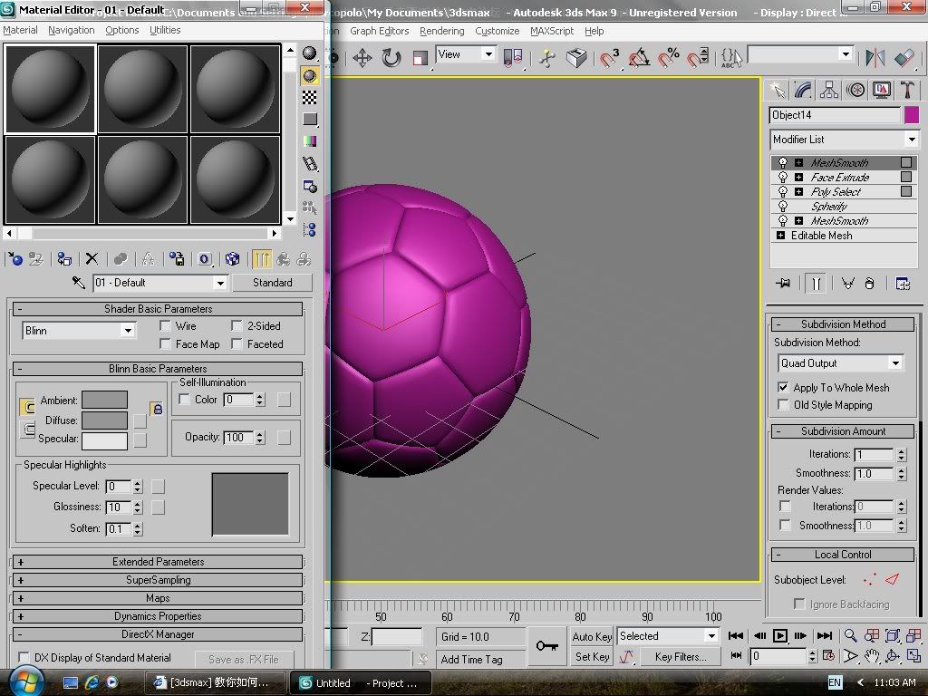
Task: Toggle the Face Extrude modifier lightbulb
Action: tap(783, 178)
